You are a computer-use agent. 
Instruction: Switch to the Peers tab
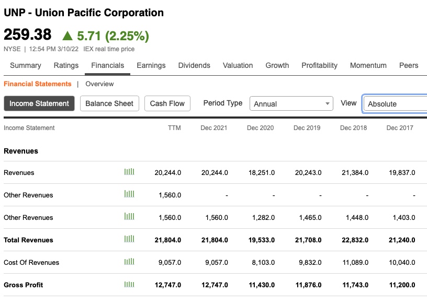click(x=409, y=65)
